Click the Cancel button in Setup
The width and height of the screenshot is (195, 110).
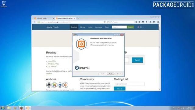pos(119,74)
